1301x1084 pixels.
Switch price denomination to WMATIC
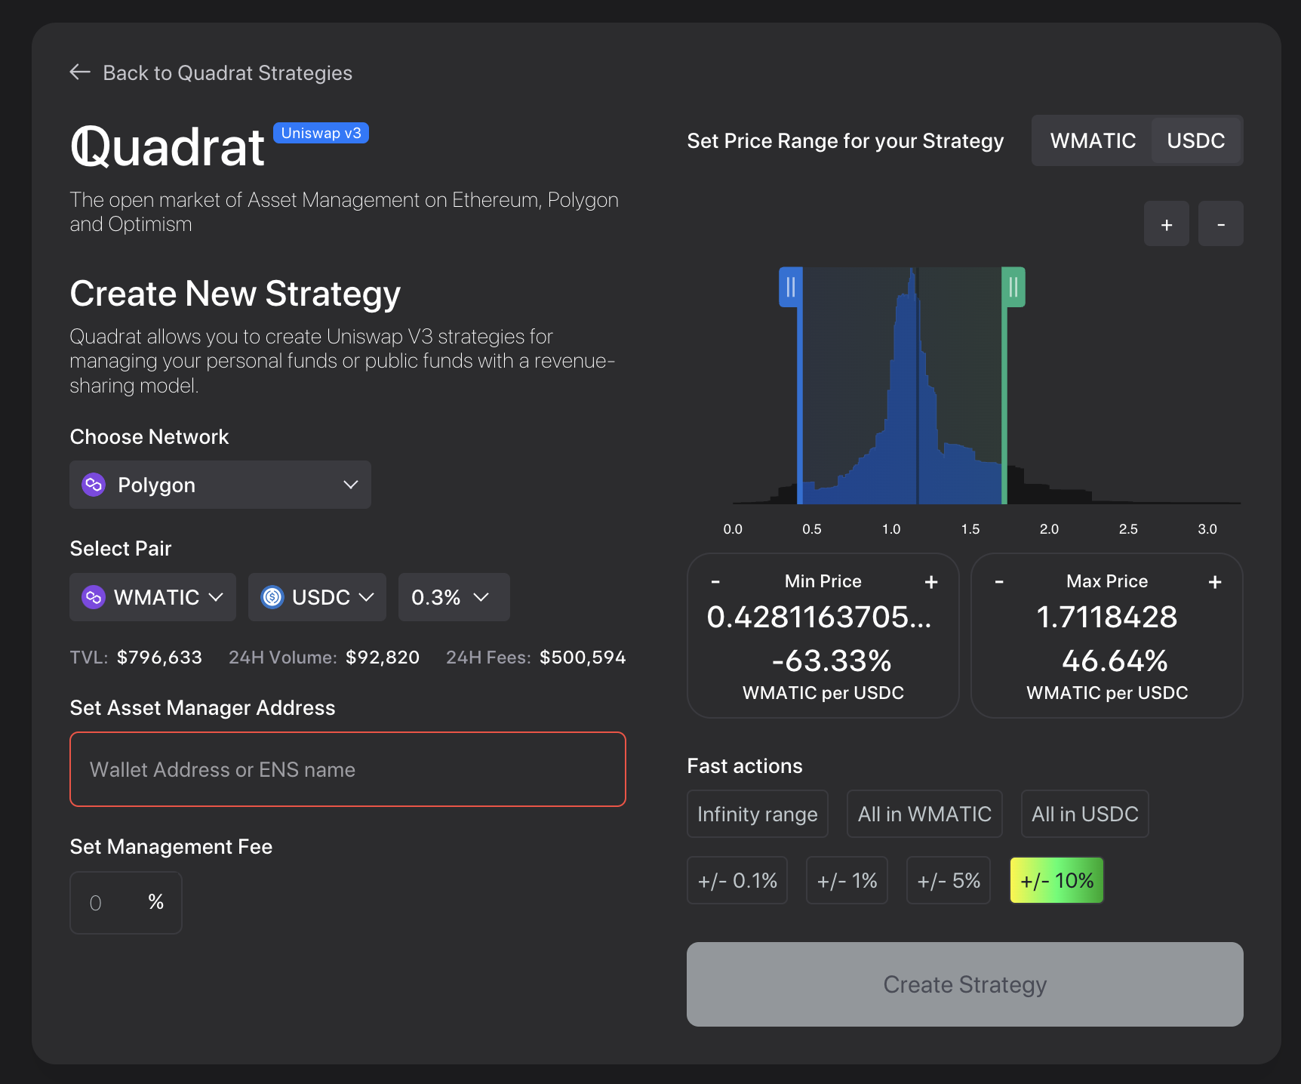coord(1092,141)
